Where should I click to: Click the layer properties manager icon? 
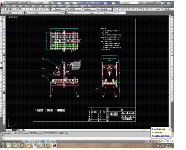pos(25,13)
